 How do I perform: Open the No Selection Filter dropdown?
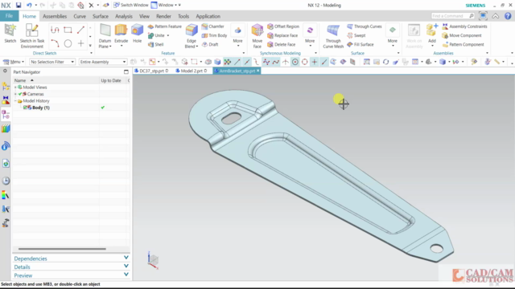pyautogui.click(x=52, y=62)
